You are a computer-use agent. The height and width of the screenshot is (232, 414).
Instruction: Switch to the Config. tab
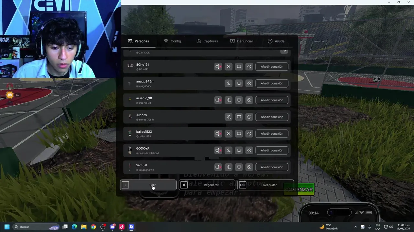click(x=173, y=41)
